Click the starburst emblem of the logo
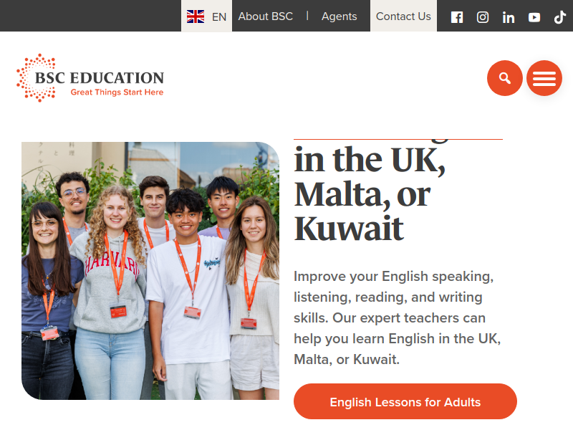 click(x=37, y=77)
